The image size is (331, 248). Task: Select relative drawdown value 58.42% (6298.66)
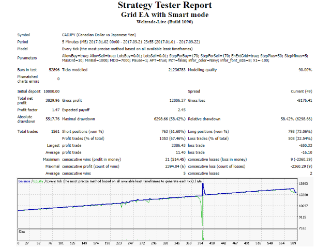(x=296, y=119)
